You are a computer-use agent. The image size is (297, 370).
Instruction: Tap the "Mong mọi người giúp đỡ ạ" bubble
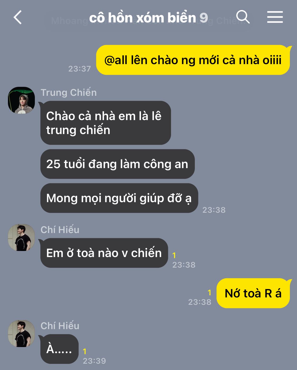click(x=119, y=198)
